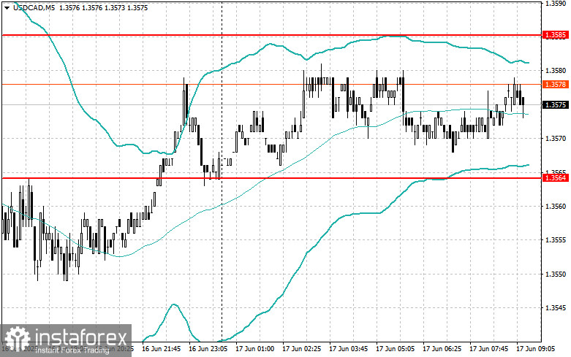Select the red 1.3564 support price label
This screenshot has height=357, width=571.
click(556, 178)
